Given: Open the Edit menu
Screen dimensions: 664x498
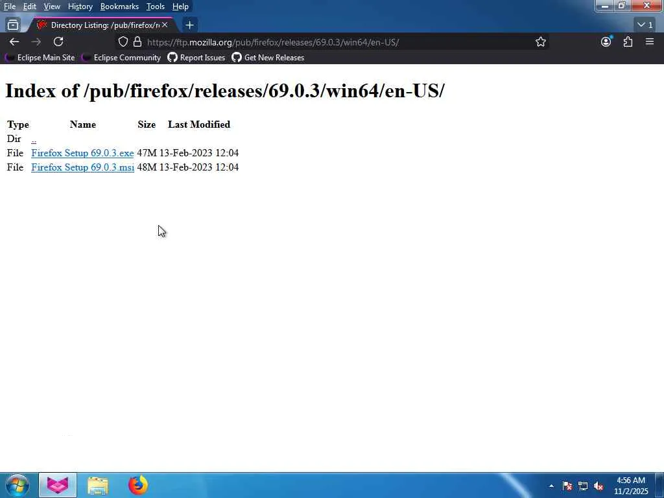Looking at the screenshot, I should coord(29,6).
